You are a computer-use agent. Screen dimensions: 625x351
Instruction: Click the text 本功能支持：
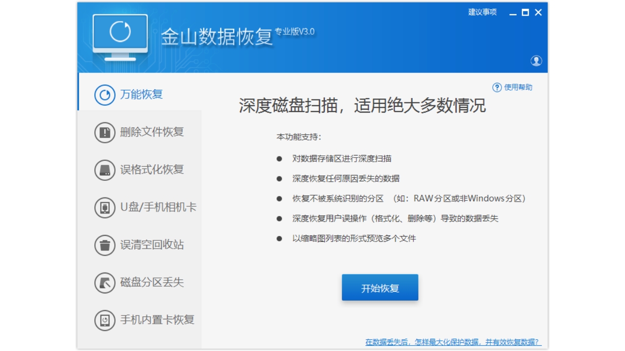299,137
